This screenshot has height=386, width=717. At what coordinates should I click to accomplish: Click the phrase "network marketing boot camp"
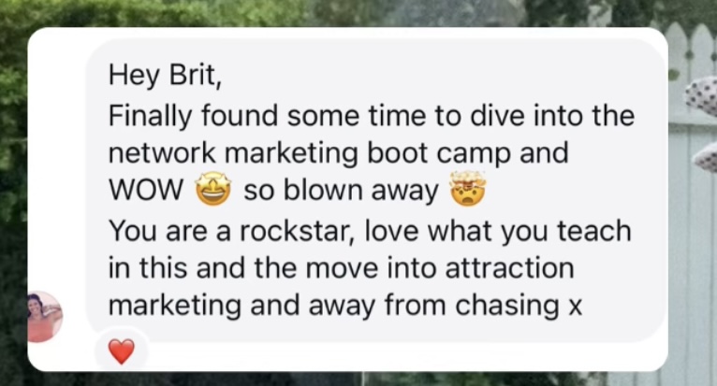309,153
